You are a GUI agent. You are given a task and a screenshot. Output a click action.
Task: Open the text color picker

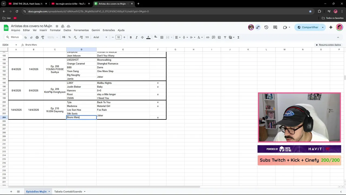pyautogui.click(x=148, y=37)
